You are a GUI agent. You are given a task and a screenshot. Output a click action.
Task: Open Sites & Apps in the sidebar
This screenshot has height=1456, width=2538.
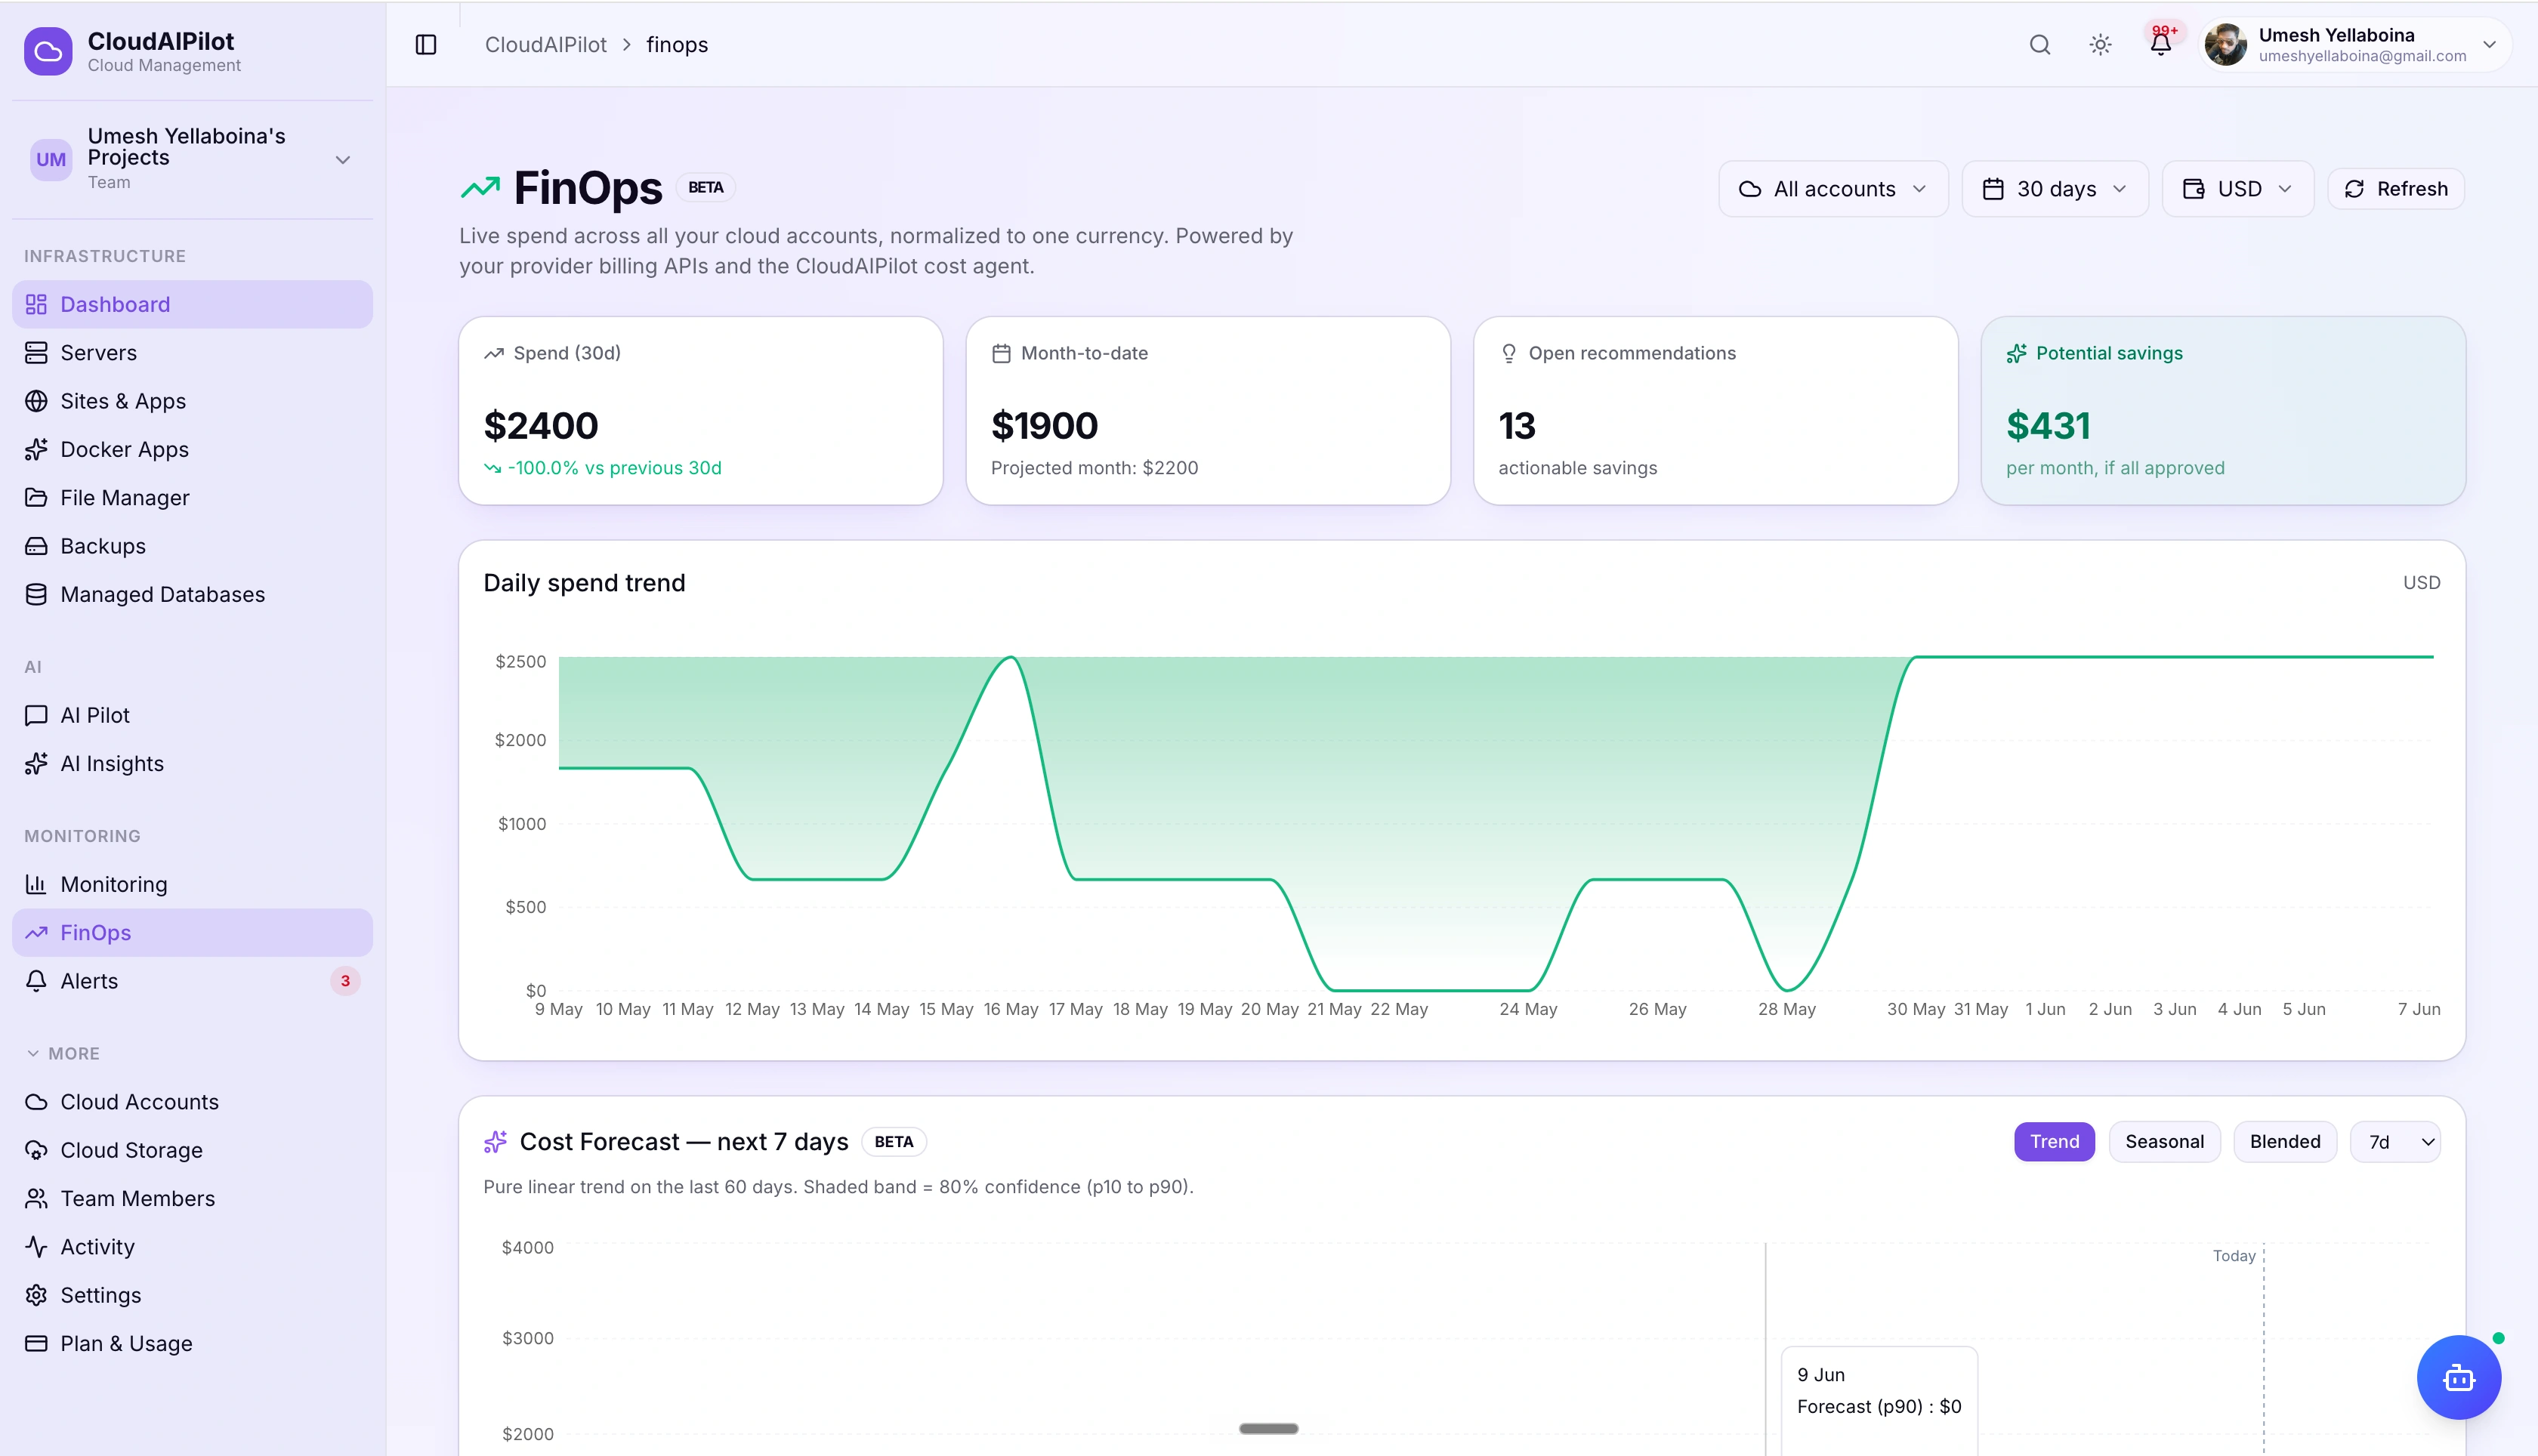point(192,401)
